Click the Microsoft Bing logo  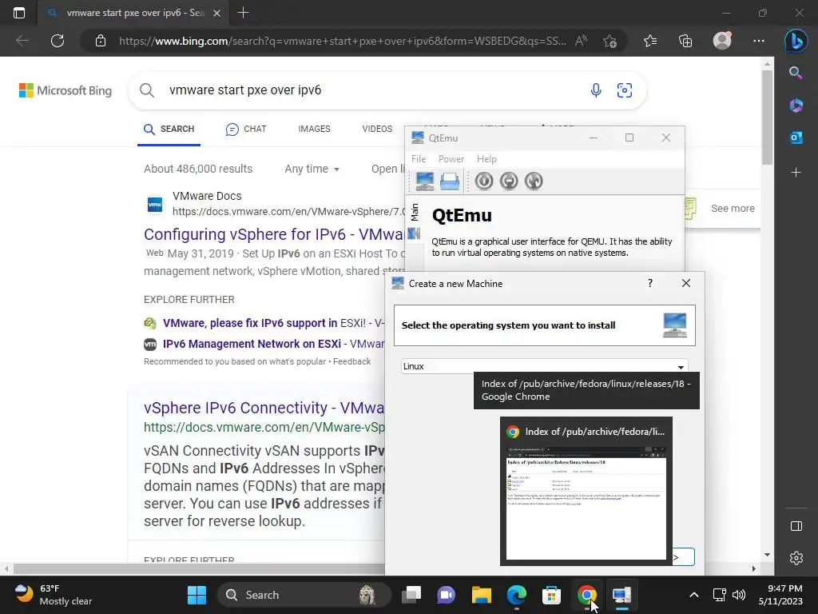pyautogui.click(x=66, y=90)
